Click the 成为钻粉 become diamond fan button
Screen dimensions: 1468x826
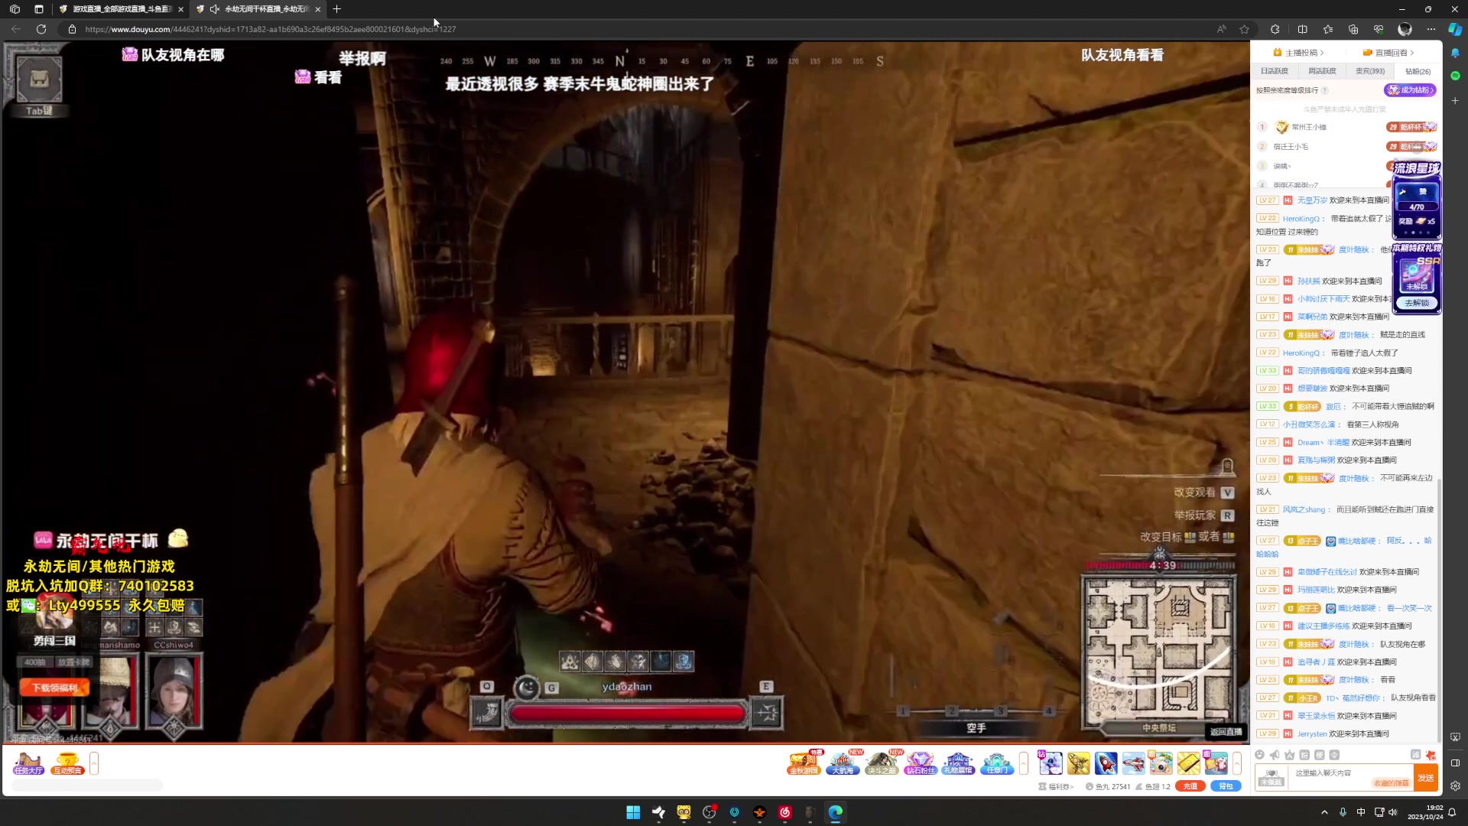coord(1410,90)
